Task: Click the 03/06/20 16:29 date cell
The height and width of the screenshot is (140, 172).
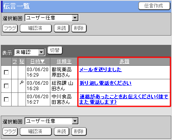Action: 38,72
